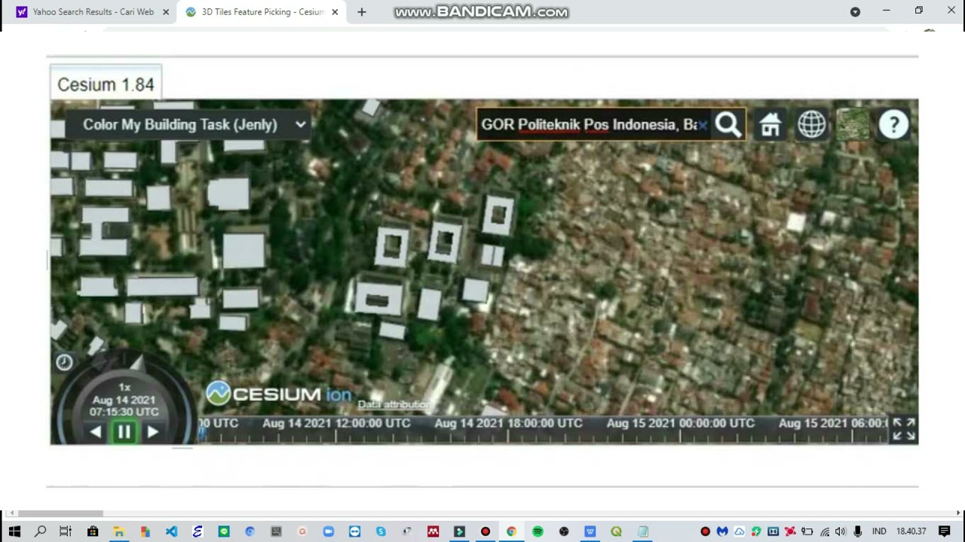This screenshot has width=965, height=542.
Task: Click the volume speaker tray icon
Action: click(841, 531)
